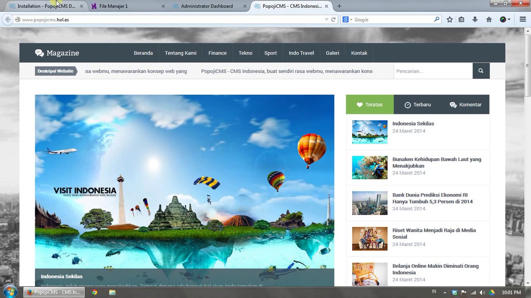Image resolution: width=531 pixels, height=298 pixels.
Task: Submit search with the dark magnifier button
Action: [481, 71]
